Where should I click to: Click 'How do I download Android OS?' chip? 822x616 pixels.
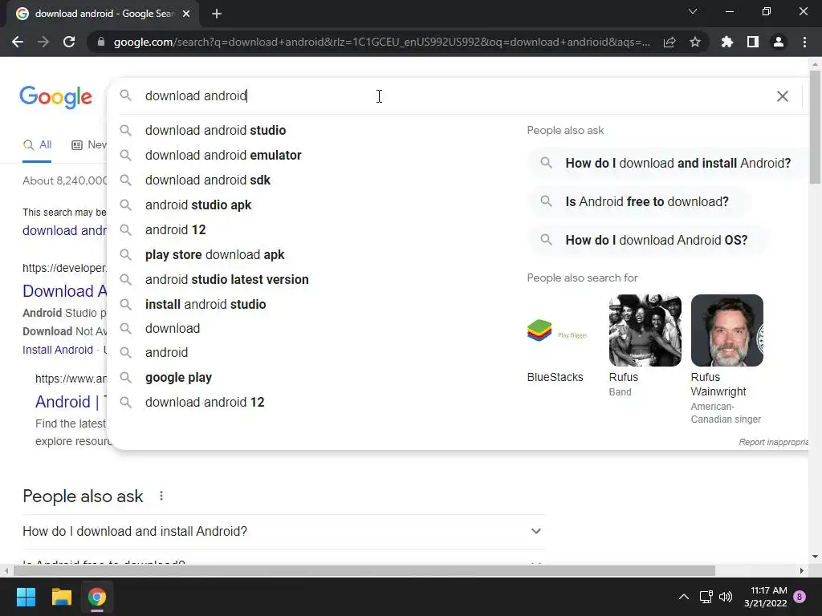648,241
